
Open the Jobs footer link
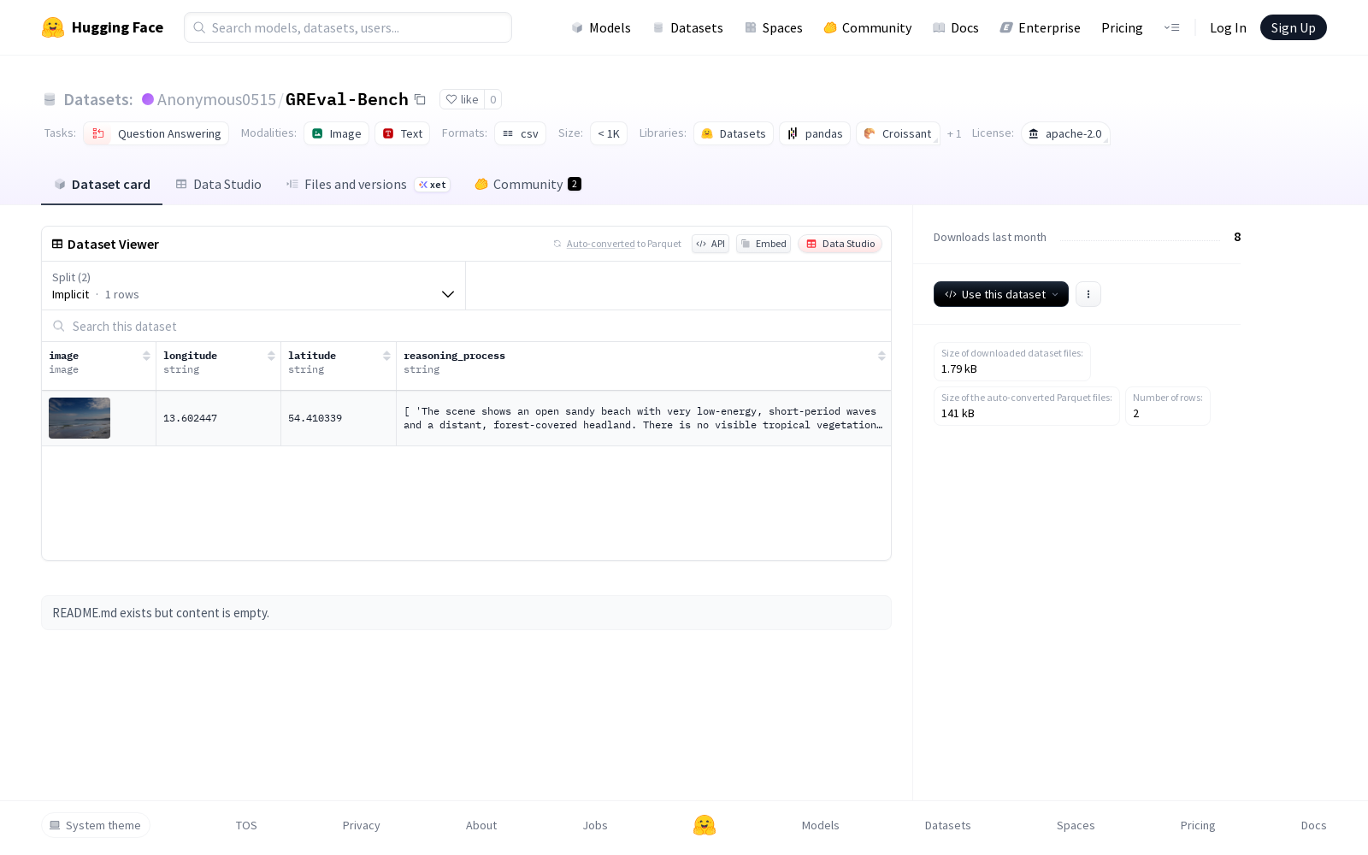595,825
